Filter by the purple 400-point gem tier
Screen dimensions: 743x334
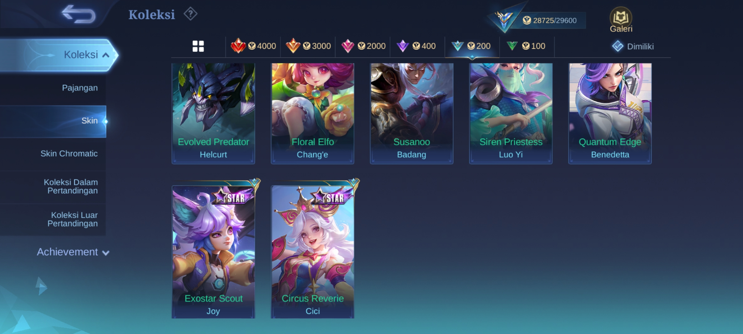click(416, 46)
